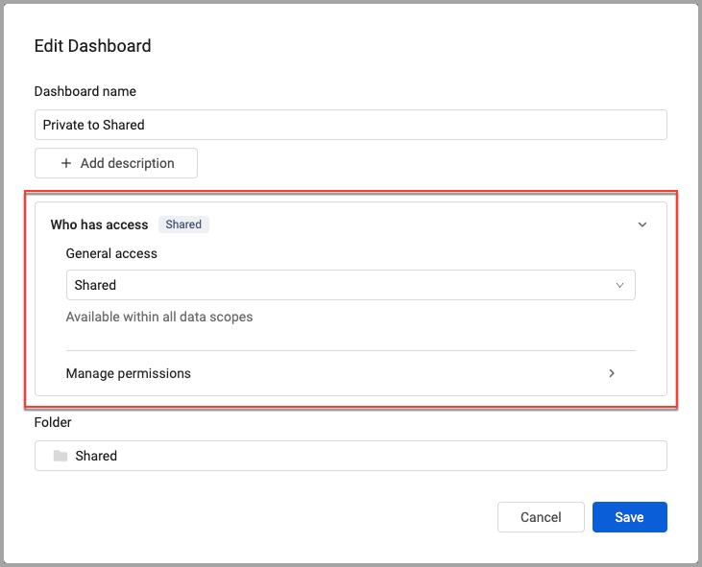Click the General access dropdown arrow
Screen dimensions: 702x567
coord(619,285)
